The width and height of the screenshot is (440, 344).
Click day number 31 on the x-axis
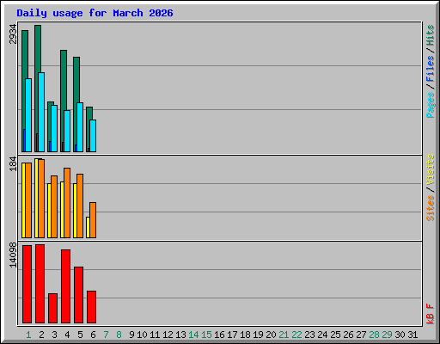412,335
